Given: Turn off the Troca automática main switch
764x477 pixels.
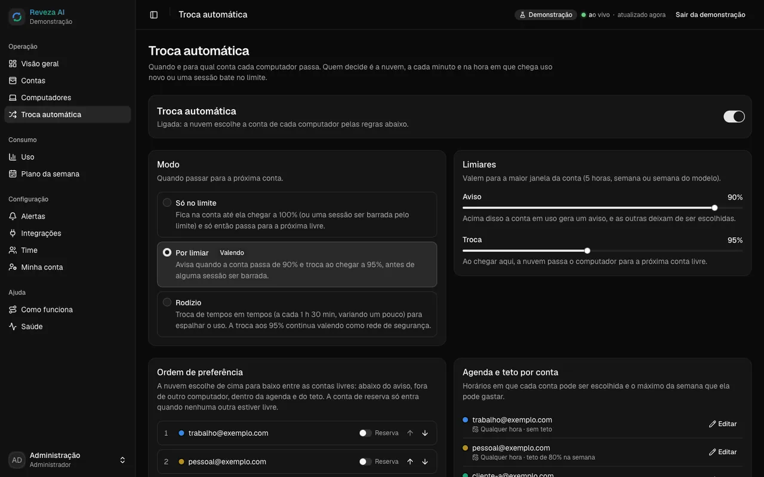Looking at the screenshot, I should pyautogui.click(x=734, y=116).
